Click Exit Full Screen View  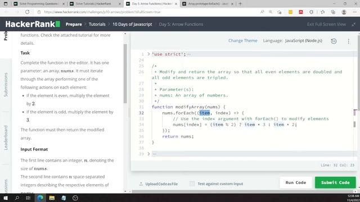326,24
